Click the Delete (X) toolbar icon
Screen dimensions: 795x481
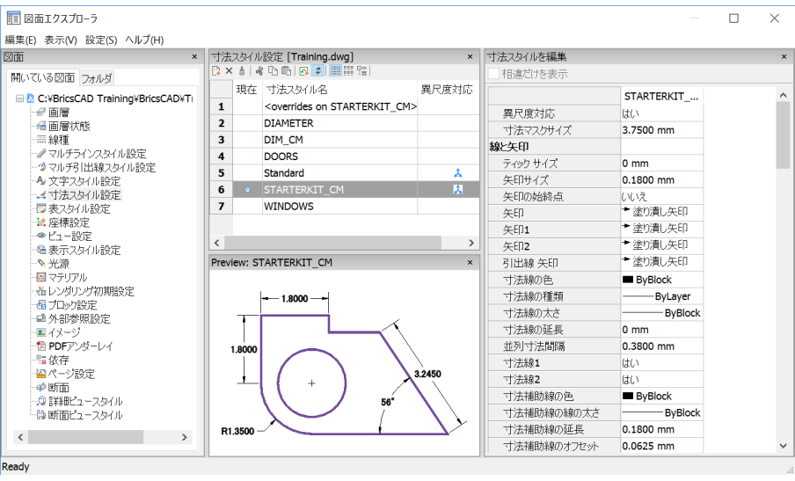click(229, 71)
